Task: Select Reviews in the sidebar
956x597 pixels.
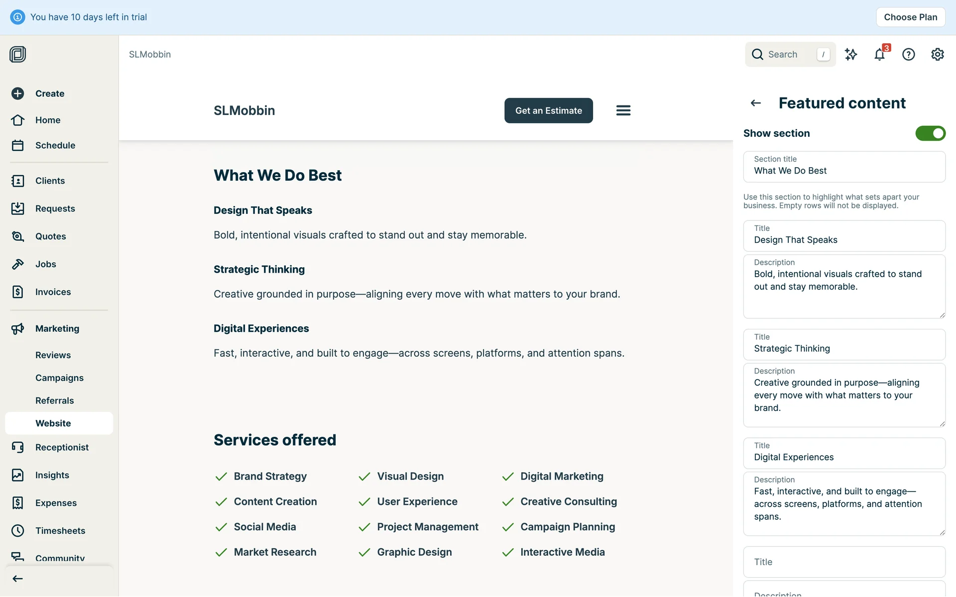Action: (x=53, y=355)
